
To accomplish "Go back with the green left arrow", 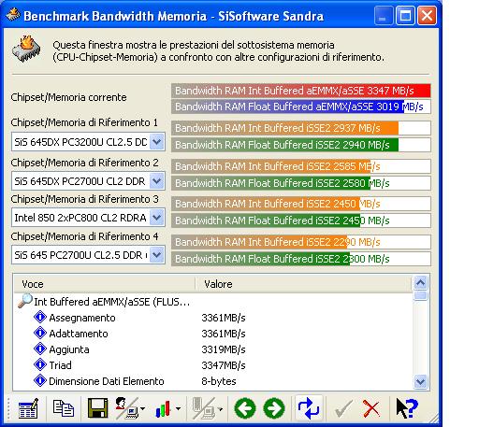I will [x=245, y=408].
